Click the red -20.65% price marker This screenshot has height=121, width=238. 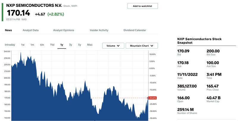[152, 98]
